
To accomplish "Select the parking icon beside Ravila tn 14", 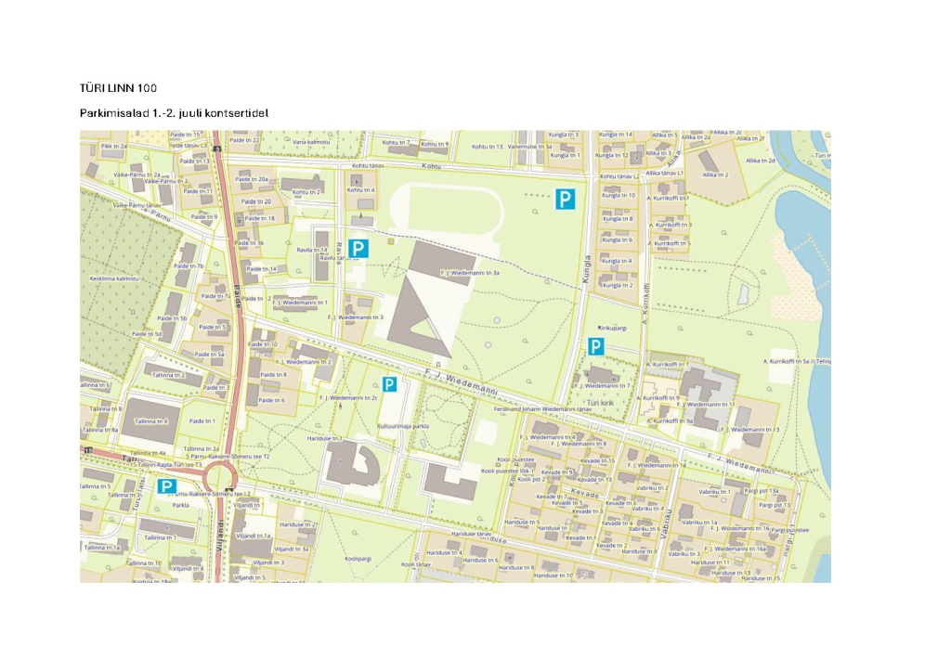I will pos(358,249).
